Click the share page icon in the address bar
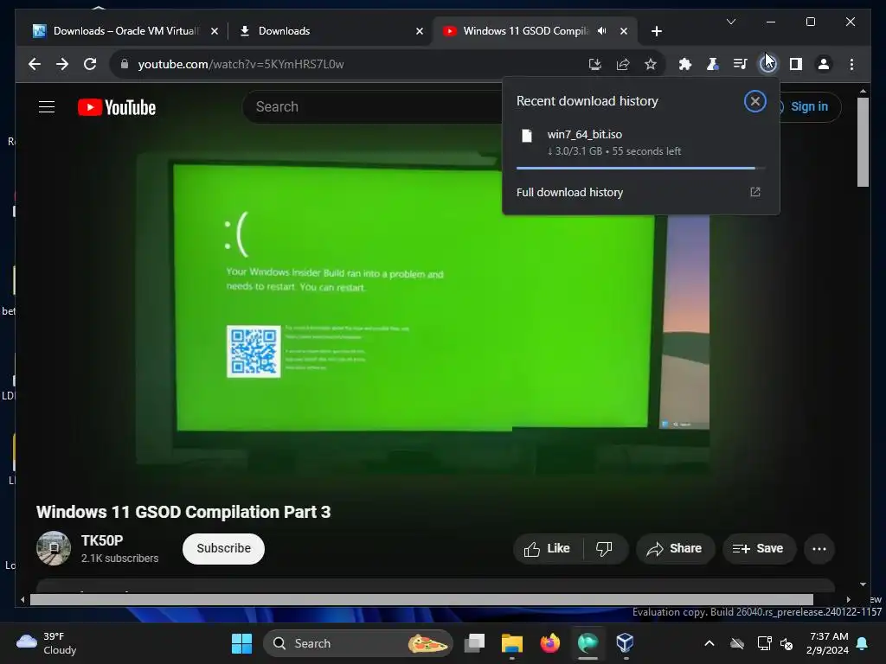Viewport: 886px width, 664px height. [x=623, y=64]
